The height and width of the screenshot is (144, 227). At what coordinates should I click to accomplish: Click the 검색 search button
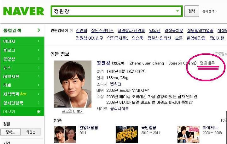[x=192, y=11]
